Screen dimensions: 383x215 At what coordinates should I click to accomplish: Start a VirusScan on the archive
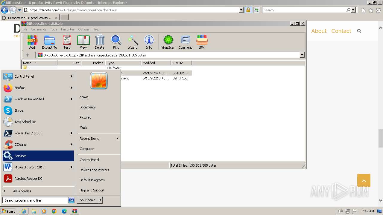168,42
